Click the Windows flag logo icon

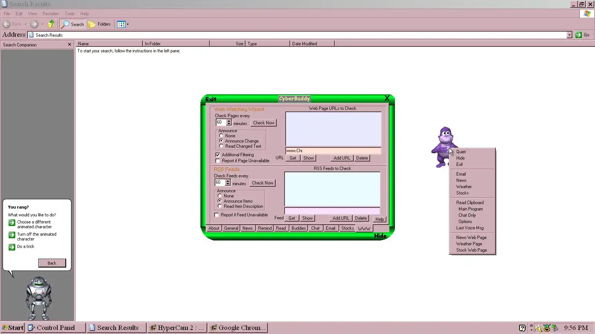tap(587, 14)
